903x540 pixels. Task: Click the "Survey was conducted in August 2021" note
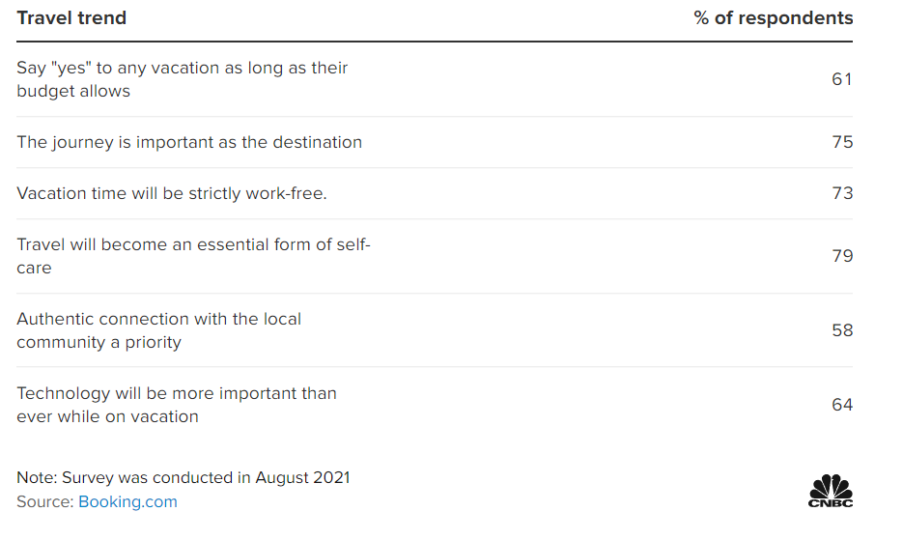coord(205,477)
